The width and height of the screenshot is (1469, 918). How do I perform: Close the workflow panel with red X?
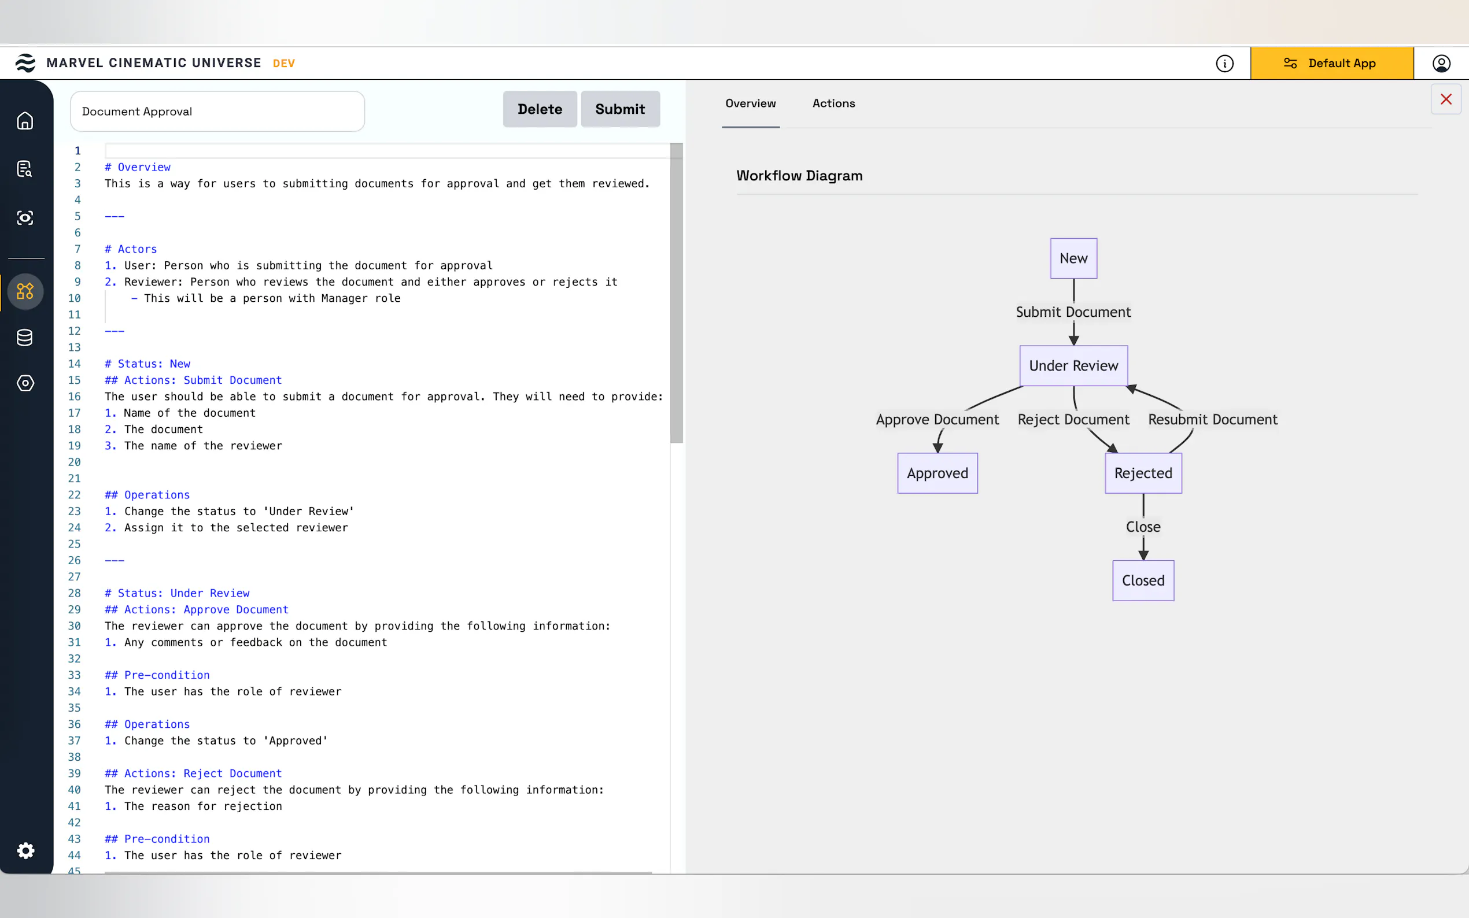coord(1445,99)
